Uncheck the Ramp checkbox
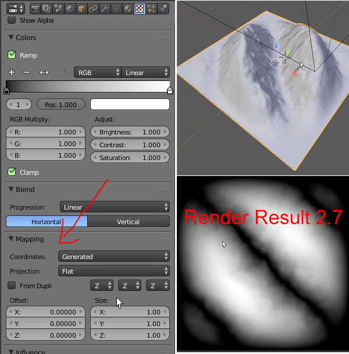The height and width of the screenshot is (354, 349). click(12, 55)
